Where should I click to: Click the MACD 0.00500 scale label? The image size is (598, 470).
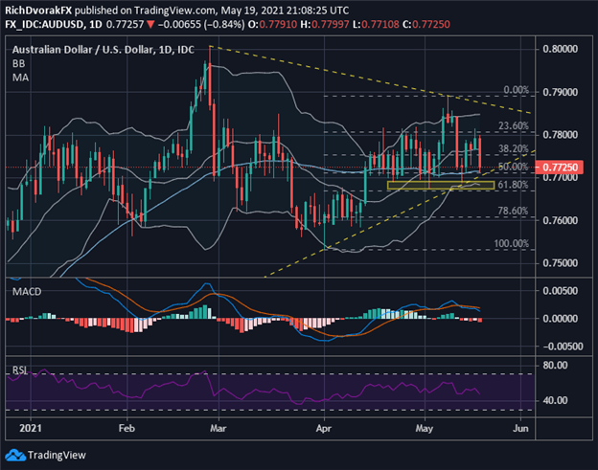pyautogui.click(x=561, y=291)
